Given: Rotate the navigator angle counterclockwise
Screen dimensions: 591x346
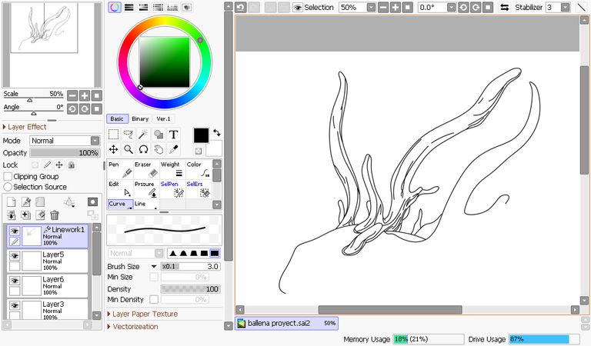Looking at the screenshot, I should [72, 109].
